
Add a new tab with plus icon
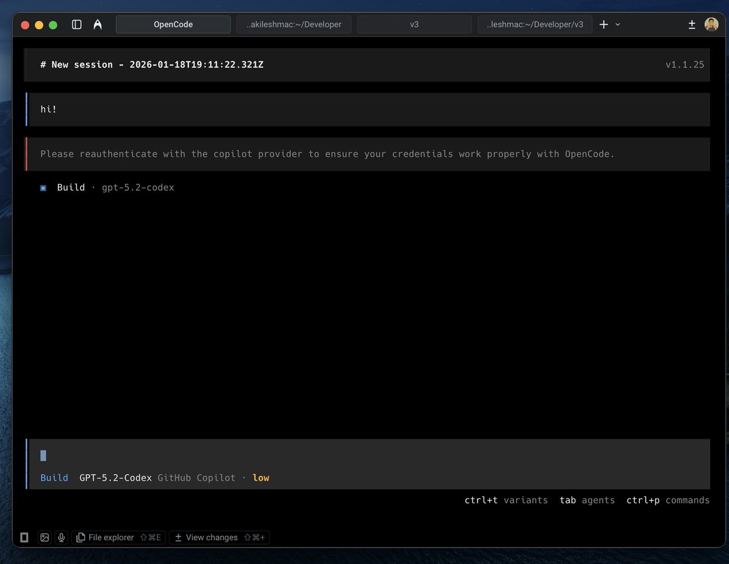[x=604, y=24]
